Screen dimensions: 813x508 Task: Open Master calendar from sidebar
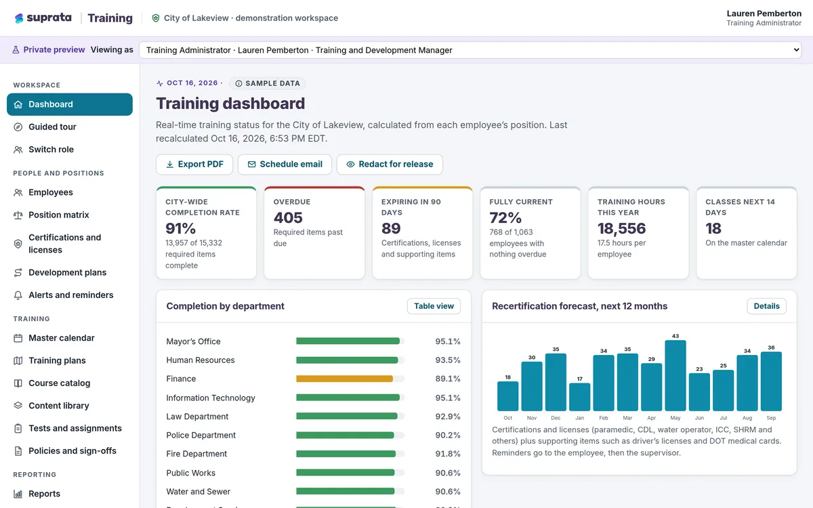click(70, 338)
